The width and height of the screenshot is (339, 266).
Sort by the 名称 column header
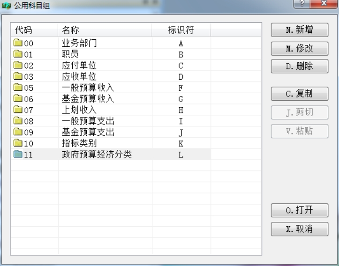pyautogui.click(x=105, y=30)
